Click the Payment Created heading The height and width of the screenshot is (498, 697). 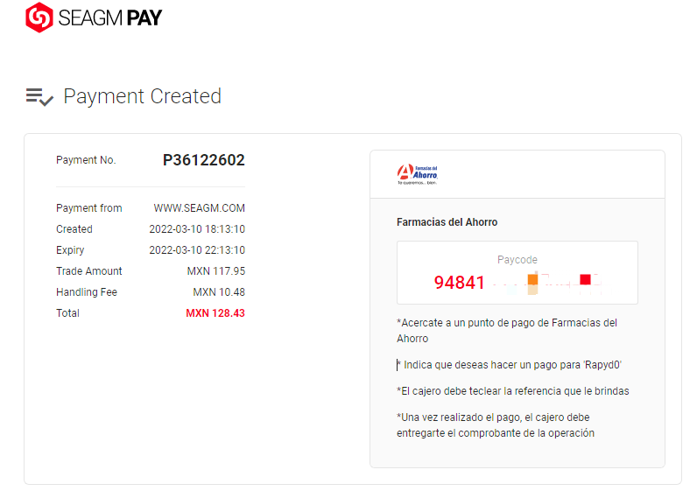pos(142,96)
